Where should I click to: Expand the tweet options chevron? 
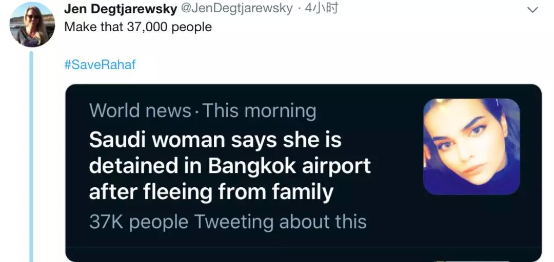(533, 9)
